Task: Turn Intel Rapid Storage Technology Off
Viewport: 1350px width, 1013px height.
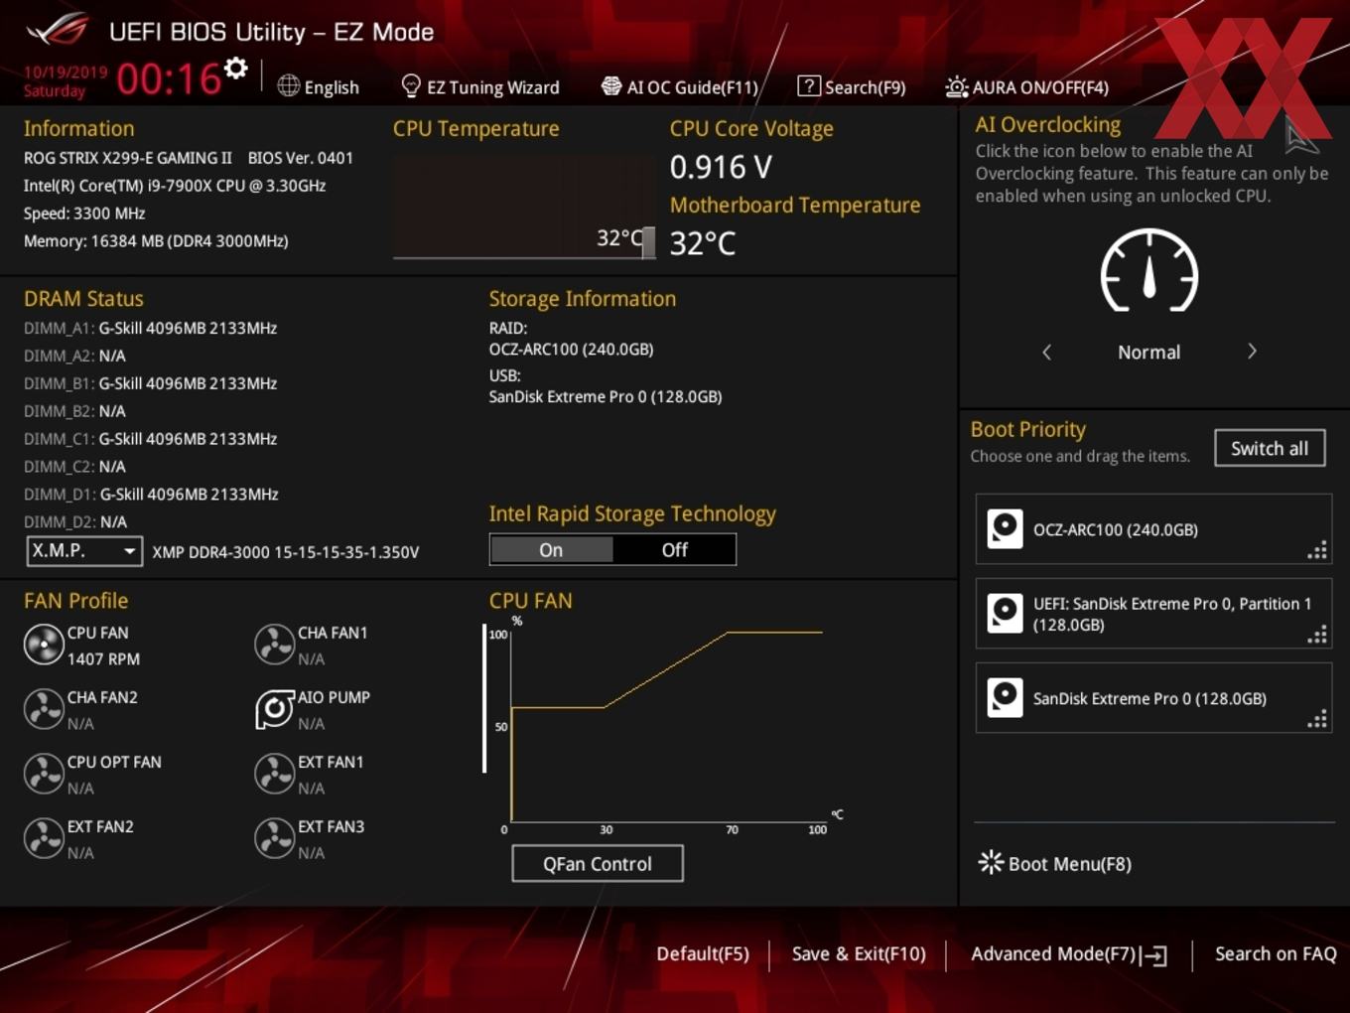Action: [674, 549]
